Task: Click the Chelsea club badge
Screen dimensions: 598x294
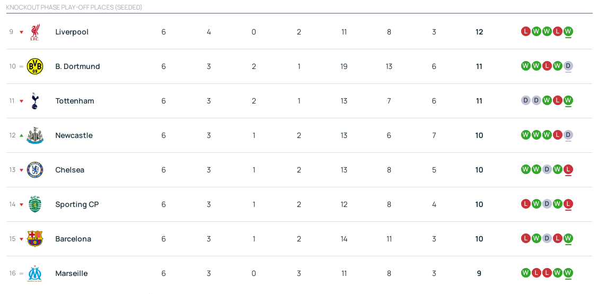Action: tap(35, 170)
